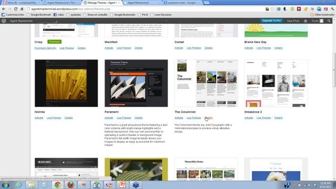The height and width of the screenshot is (189, 336).
Task: Activate the Brand New Day theme
Action: [248, 48]
